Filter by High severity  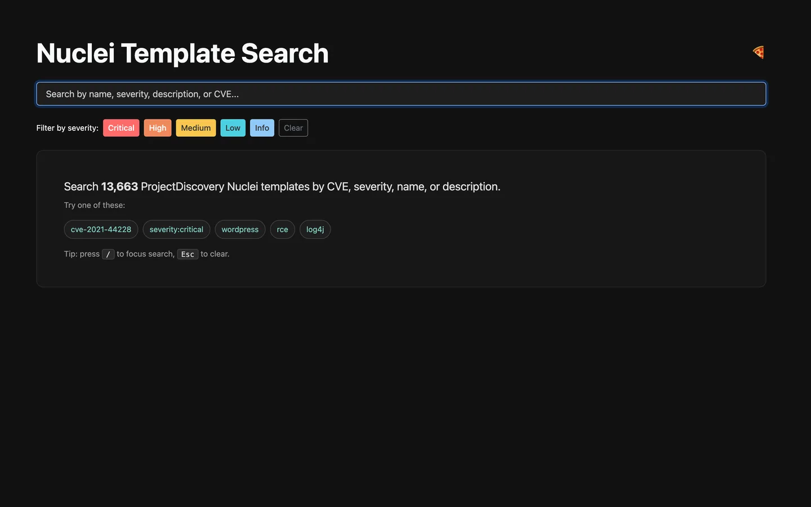pyautogui.click(x=158, y=128)
